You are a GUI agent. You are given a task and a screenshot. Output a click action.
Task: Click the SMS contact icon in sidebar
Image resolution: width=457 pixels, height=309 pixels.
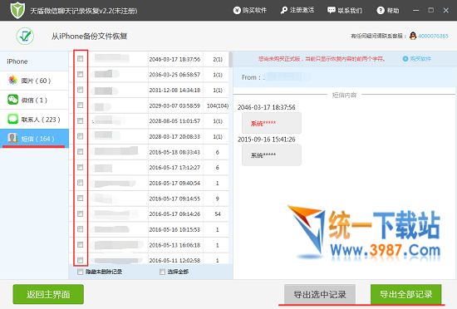tap(12, 139)
